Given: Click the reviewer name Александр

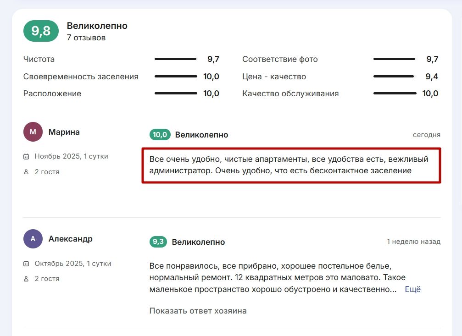Looking at the screenshot, I should click(x=71, y=239).
